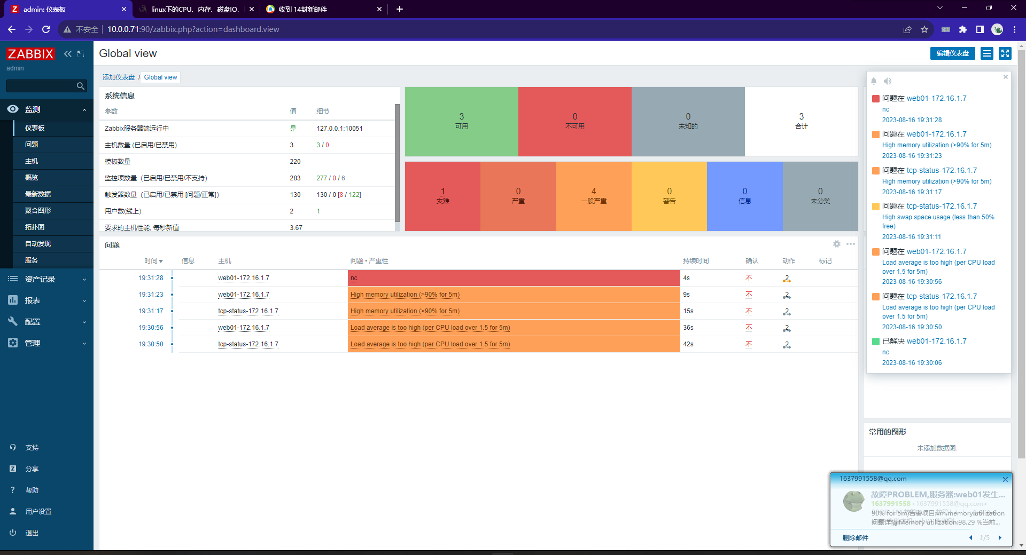Click the sidebar search magnifier icon
This screenshot has width=1026, height=555.
pos(81,86)
